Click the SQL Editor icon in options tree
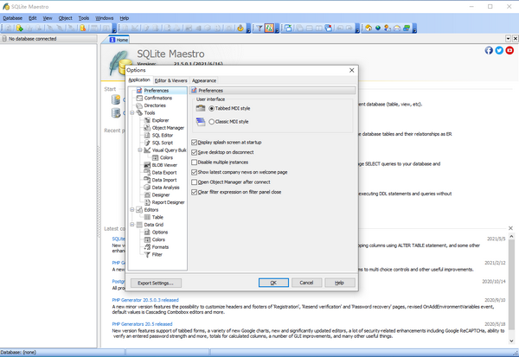Viewport: 519px width, 357px height. tap(145, 135)
